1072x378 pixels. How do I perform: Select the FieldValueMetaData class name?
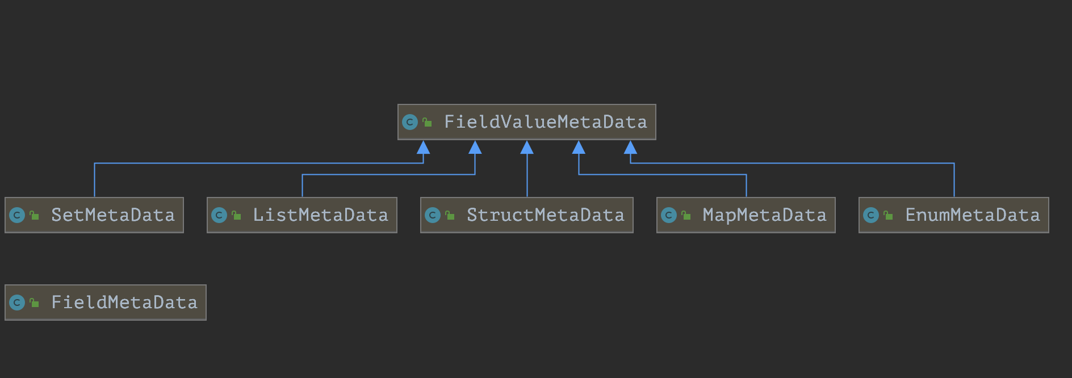(545, 122)
